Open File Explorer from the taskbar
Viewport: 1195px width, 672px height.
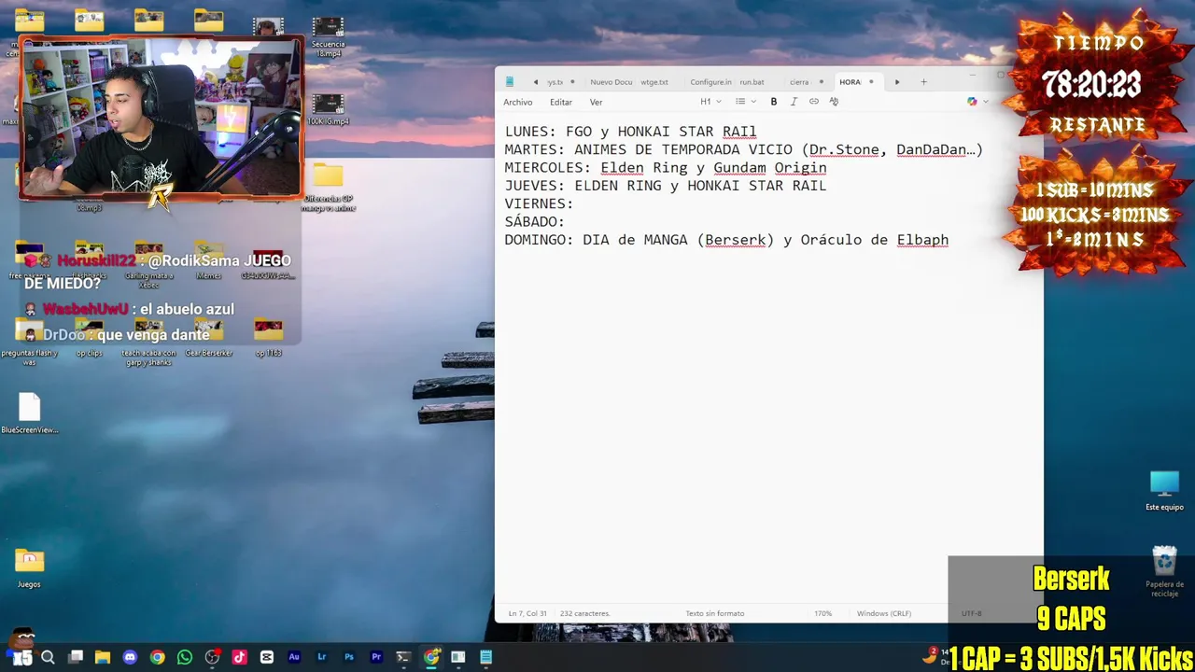[x=103, y=657]
